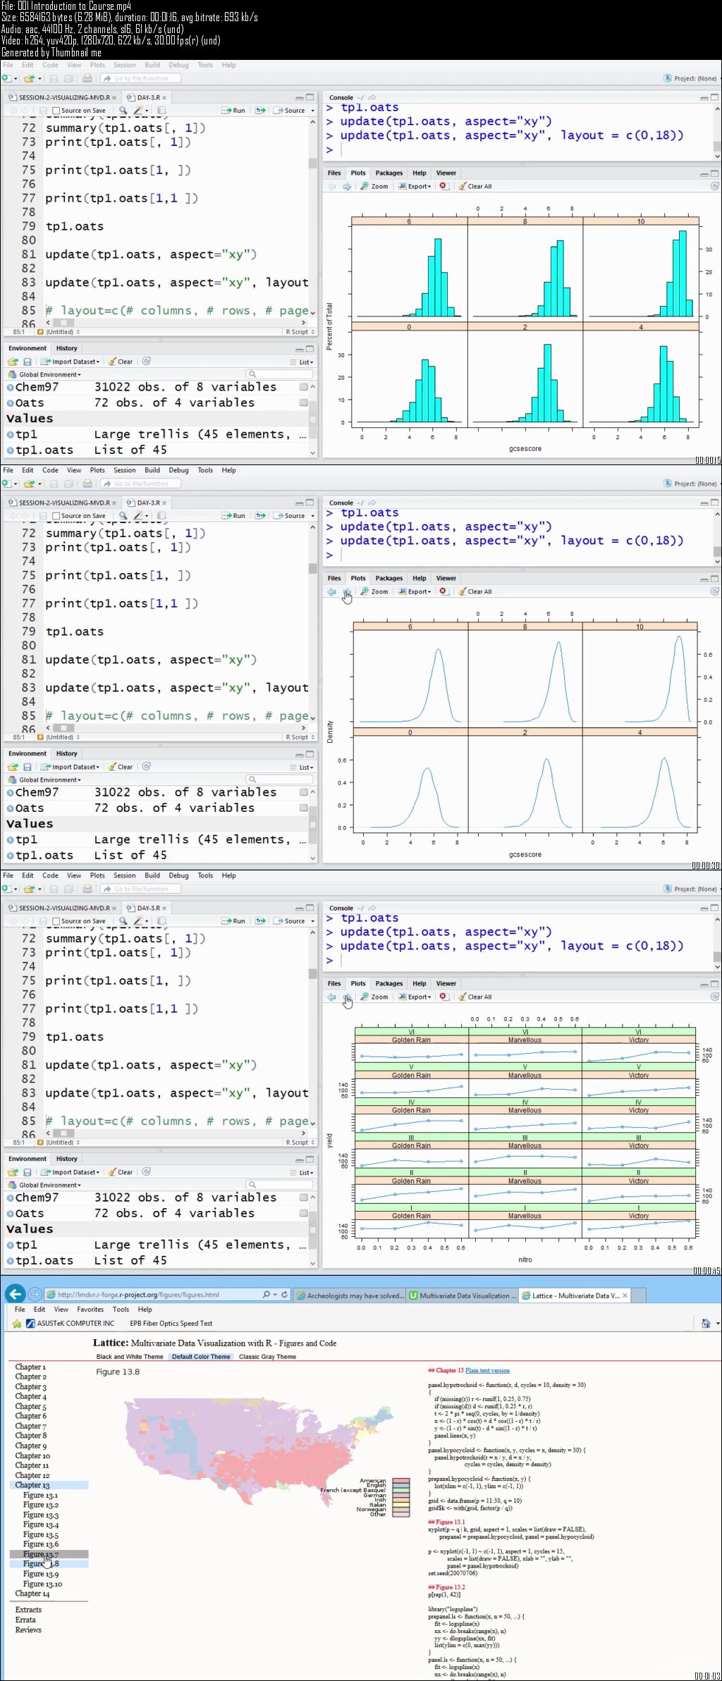Open Debug menu in yield plot frame
Screen dimensions: 722x1681
point(178,875)
